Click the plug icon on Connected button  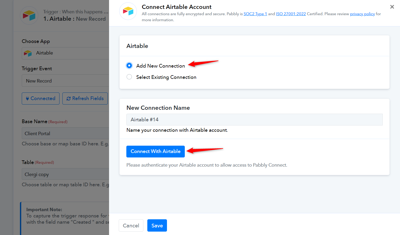pyautogui.click(x=27, y=99)
